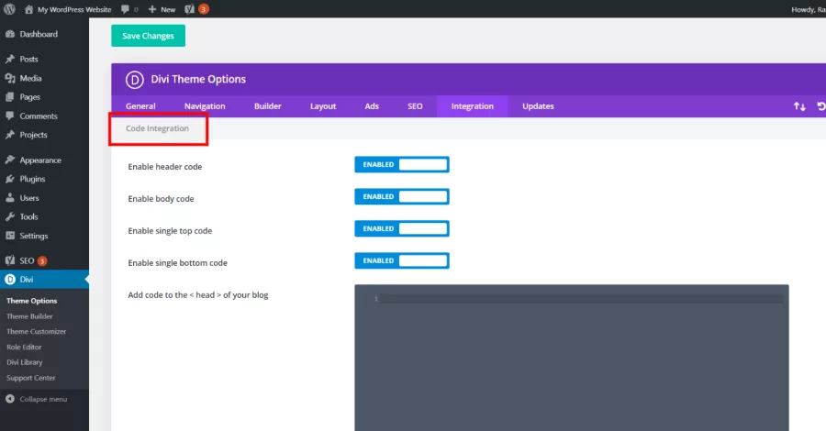The height and width of the screenshot is (431, 826).
Task: Toggle Enable single top code switch
Action: tap(402, 229)
